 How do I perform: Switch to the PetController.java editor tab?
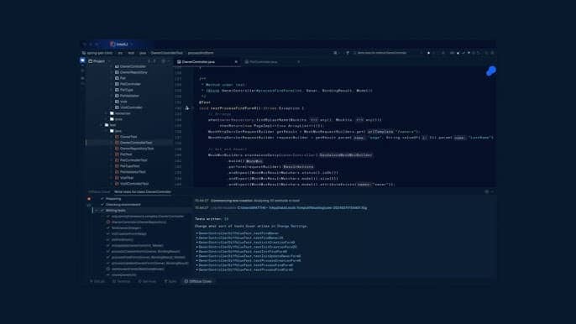point(263,62)
